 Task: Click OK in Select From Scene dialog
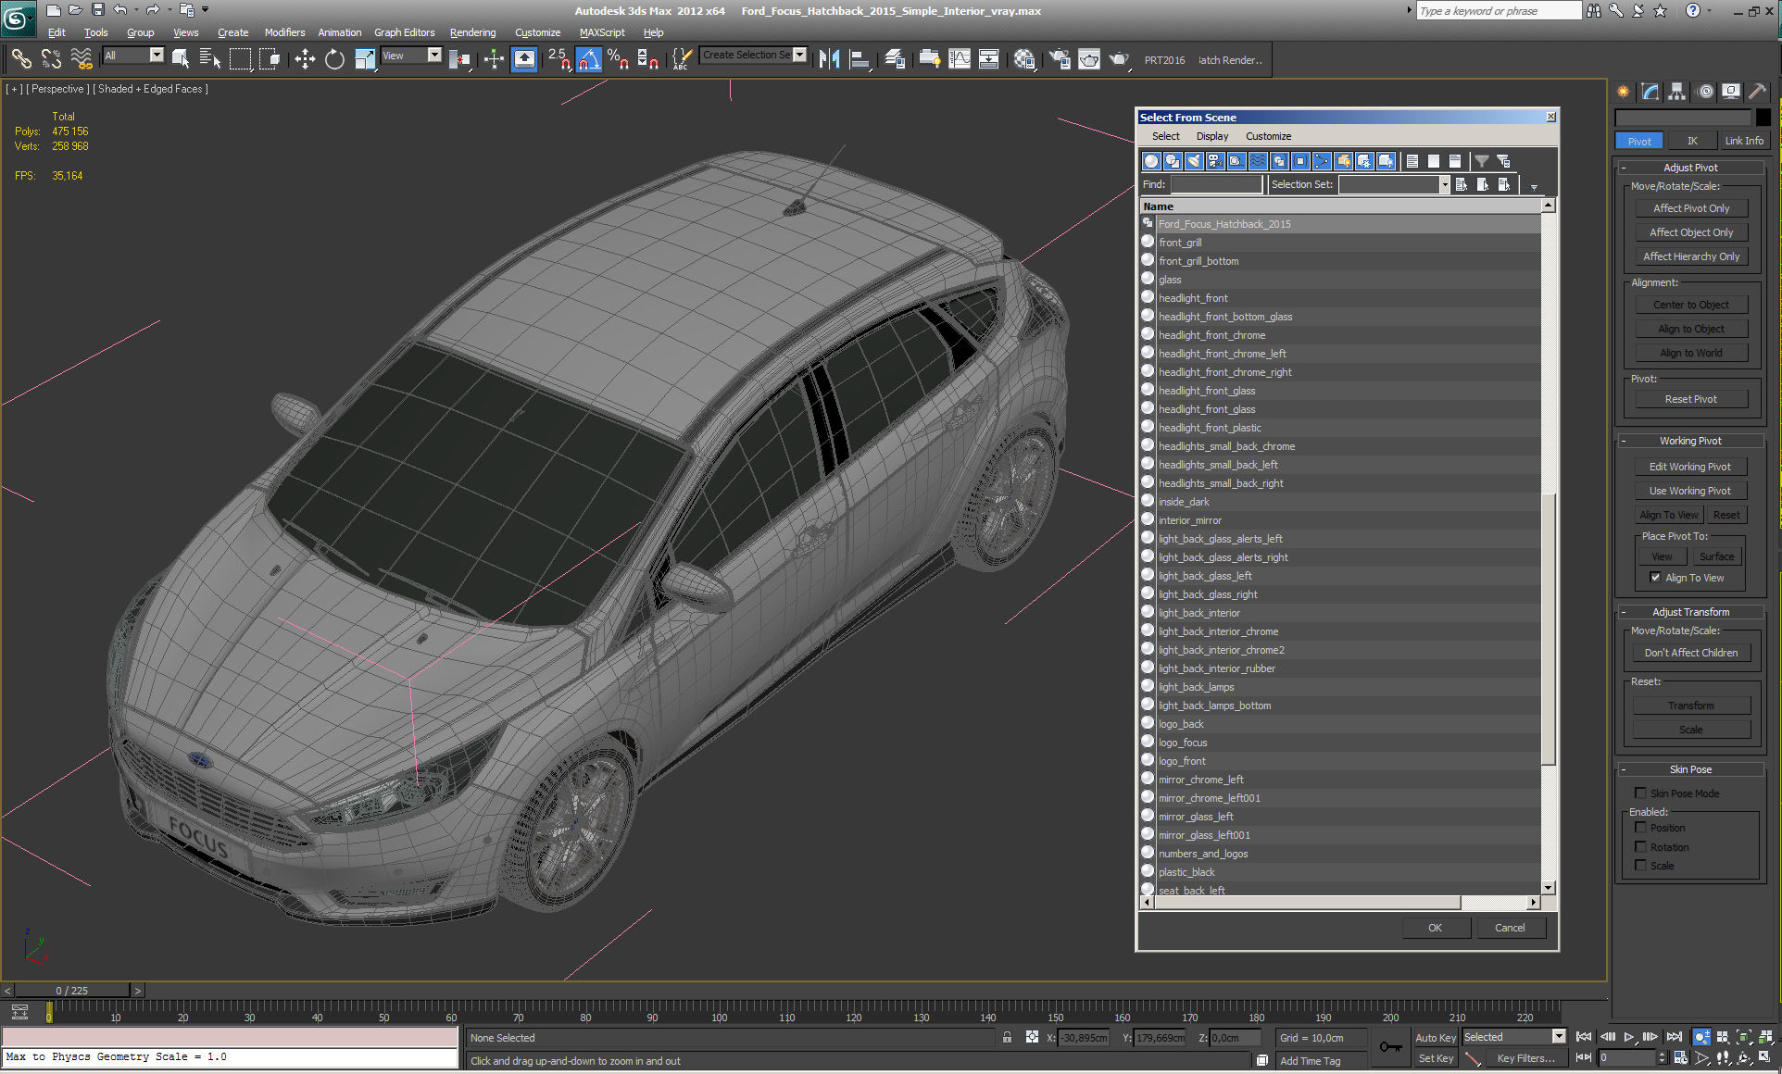coord(1435,928)
